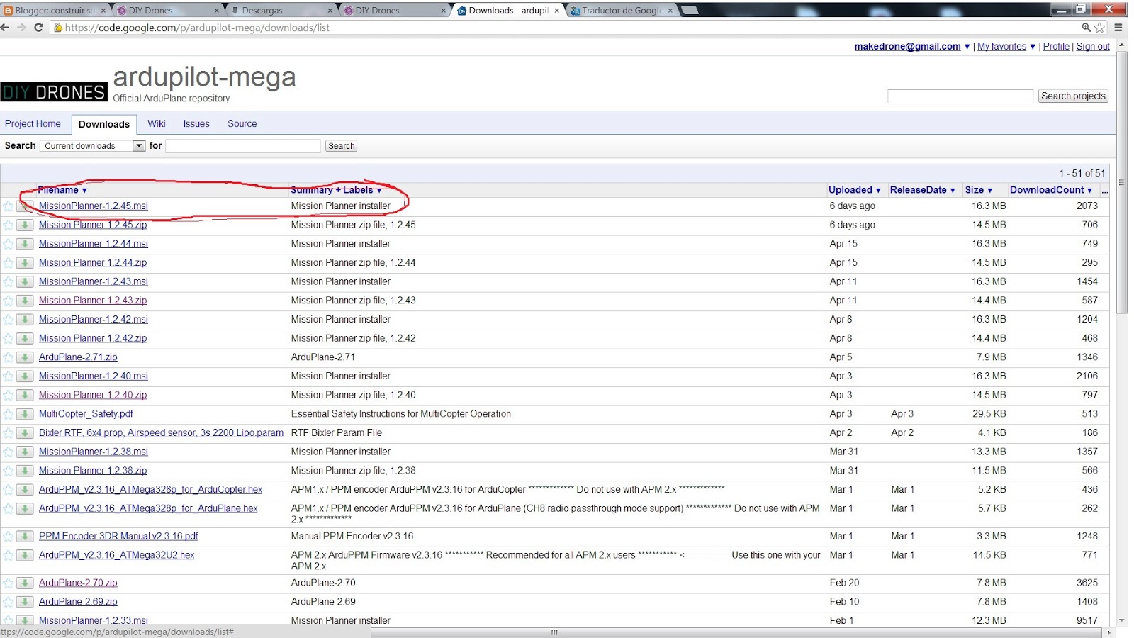This screenshot has width=1134, height=638.
Task: Open the Current downloads search scope dropdown
Action: click(93, 146)
